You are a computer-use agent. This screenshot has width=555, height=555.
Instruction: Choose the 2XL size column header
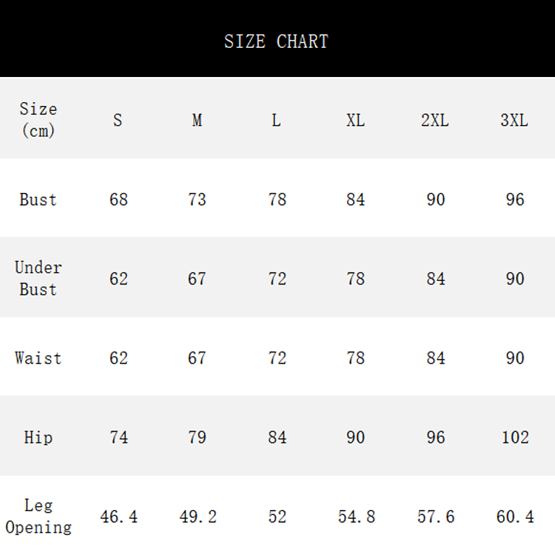435,120
